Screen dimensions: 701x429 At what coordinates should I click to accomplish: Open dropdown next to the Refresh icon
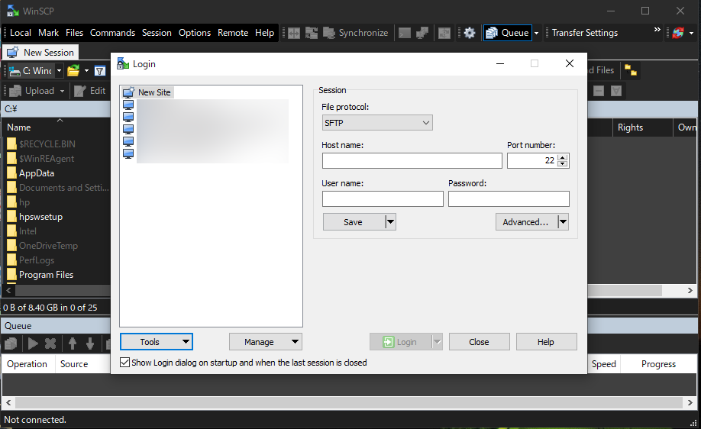[x=691, y=33]
